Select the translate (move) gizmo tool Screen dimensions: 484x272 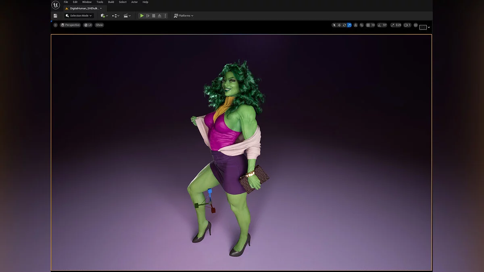pyautogui.click(x=339, y=25)
